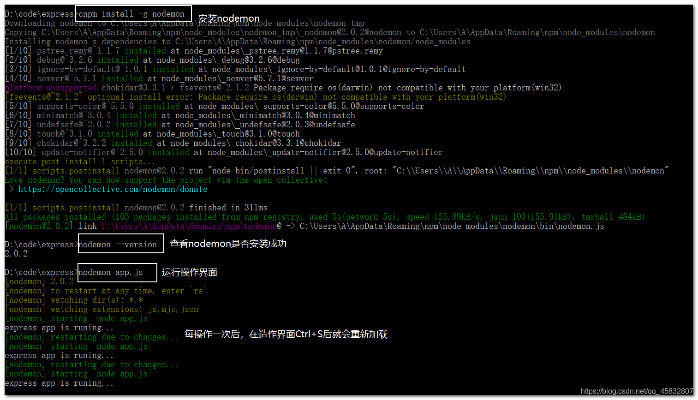Screen dimensions: 698x400
Task: Click the '[1/10] pstree.remy' install line
Action: pos(194,51)
